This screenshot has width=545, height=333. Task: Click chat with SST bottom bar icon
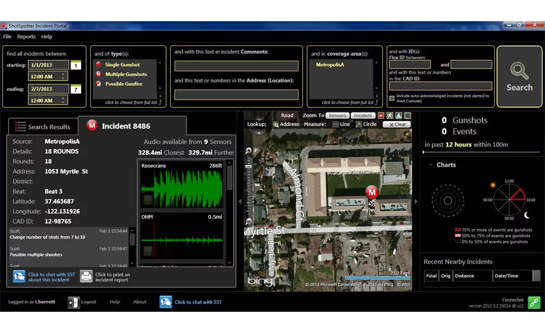166,302
